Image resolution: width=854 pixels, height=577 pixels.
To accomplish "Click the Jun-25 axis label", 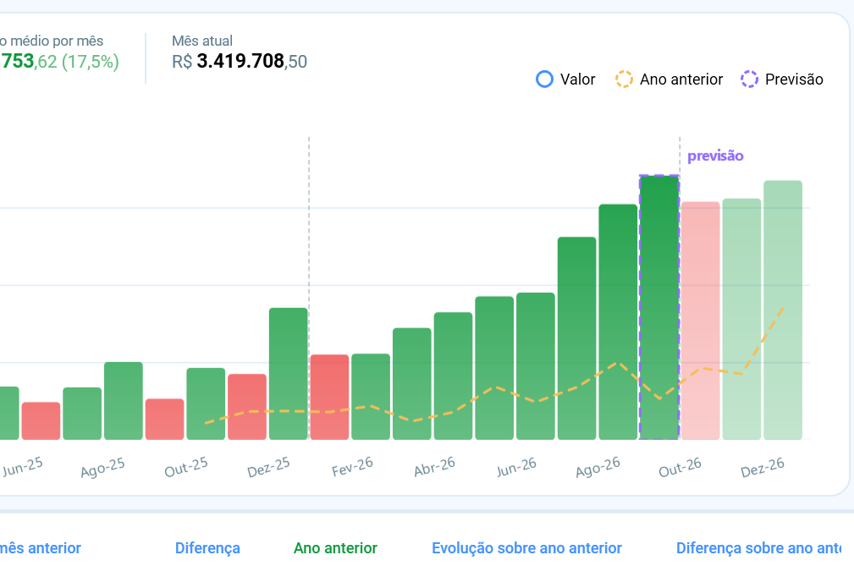I will coord(22,466).
